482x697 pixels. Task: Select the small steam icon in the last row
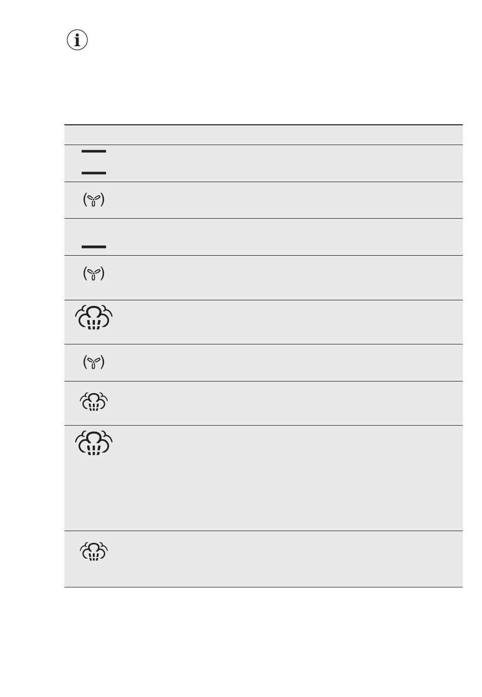click(94, 551)
